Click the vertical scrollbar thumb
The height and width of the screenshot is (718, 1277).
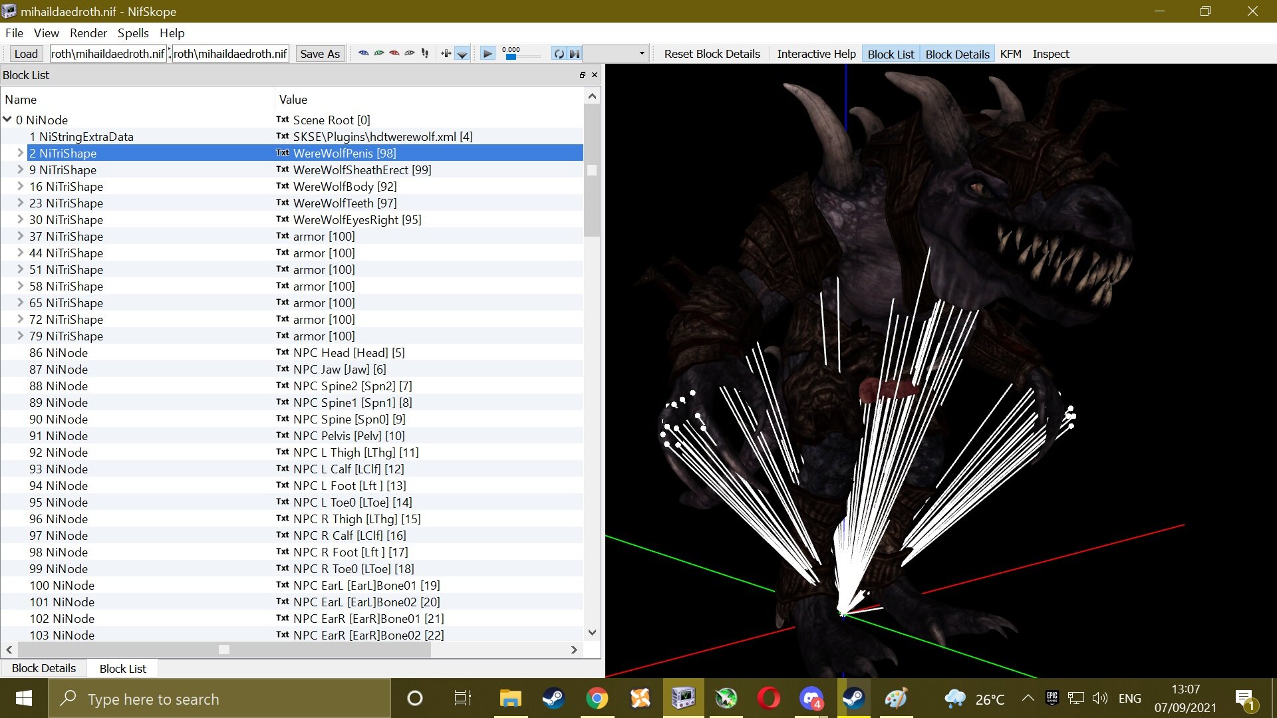click(592, 170)
